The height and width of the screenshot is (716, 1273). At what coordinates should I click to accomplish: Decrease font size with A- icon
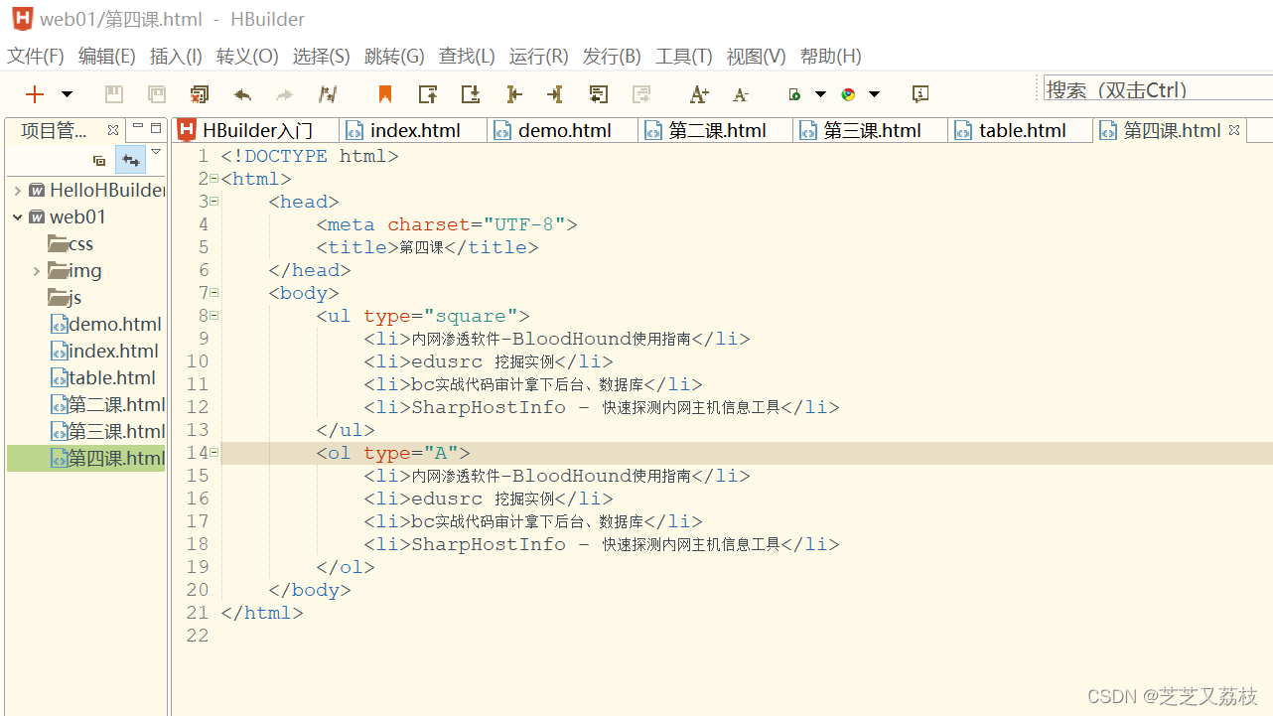point(741,94)
